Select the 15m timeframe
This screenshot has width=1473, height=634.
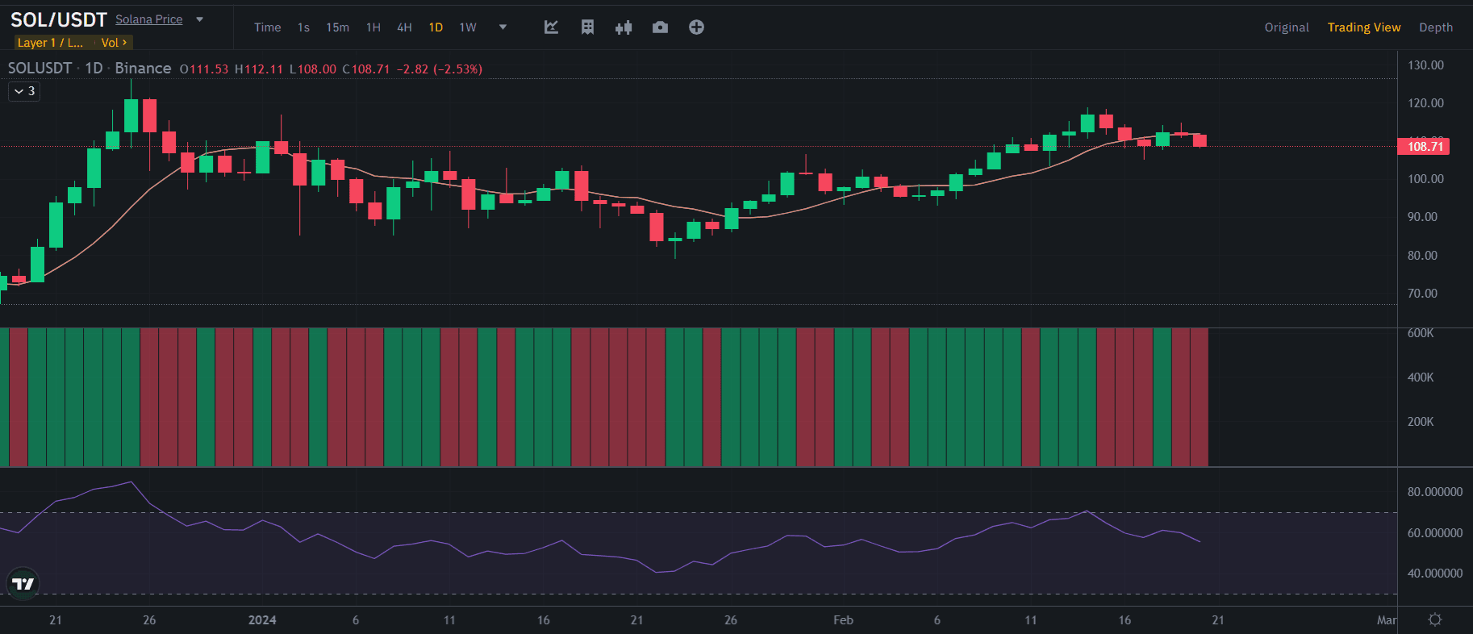coord(337,27)
